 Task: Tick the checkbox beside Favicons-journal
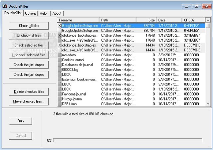[x=60, y=94]
